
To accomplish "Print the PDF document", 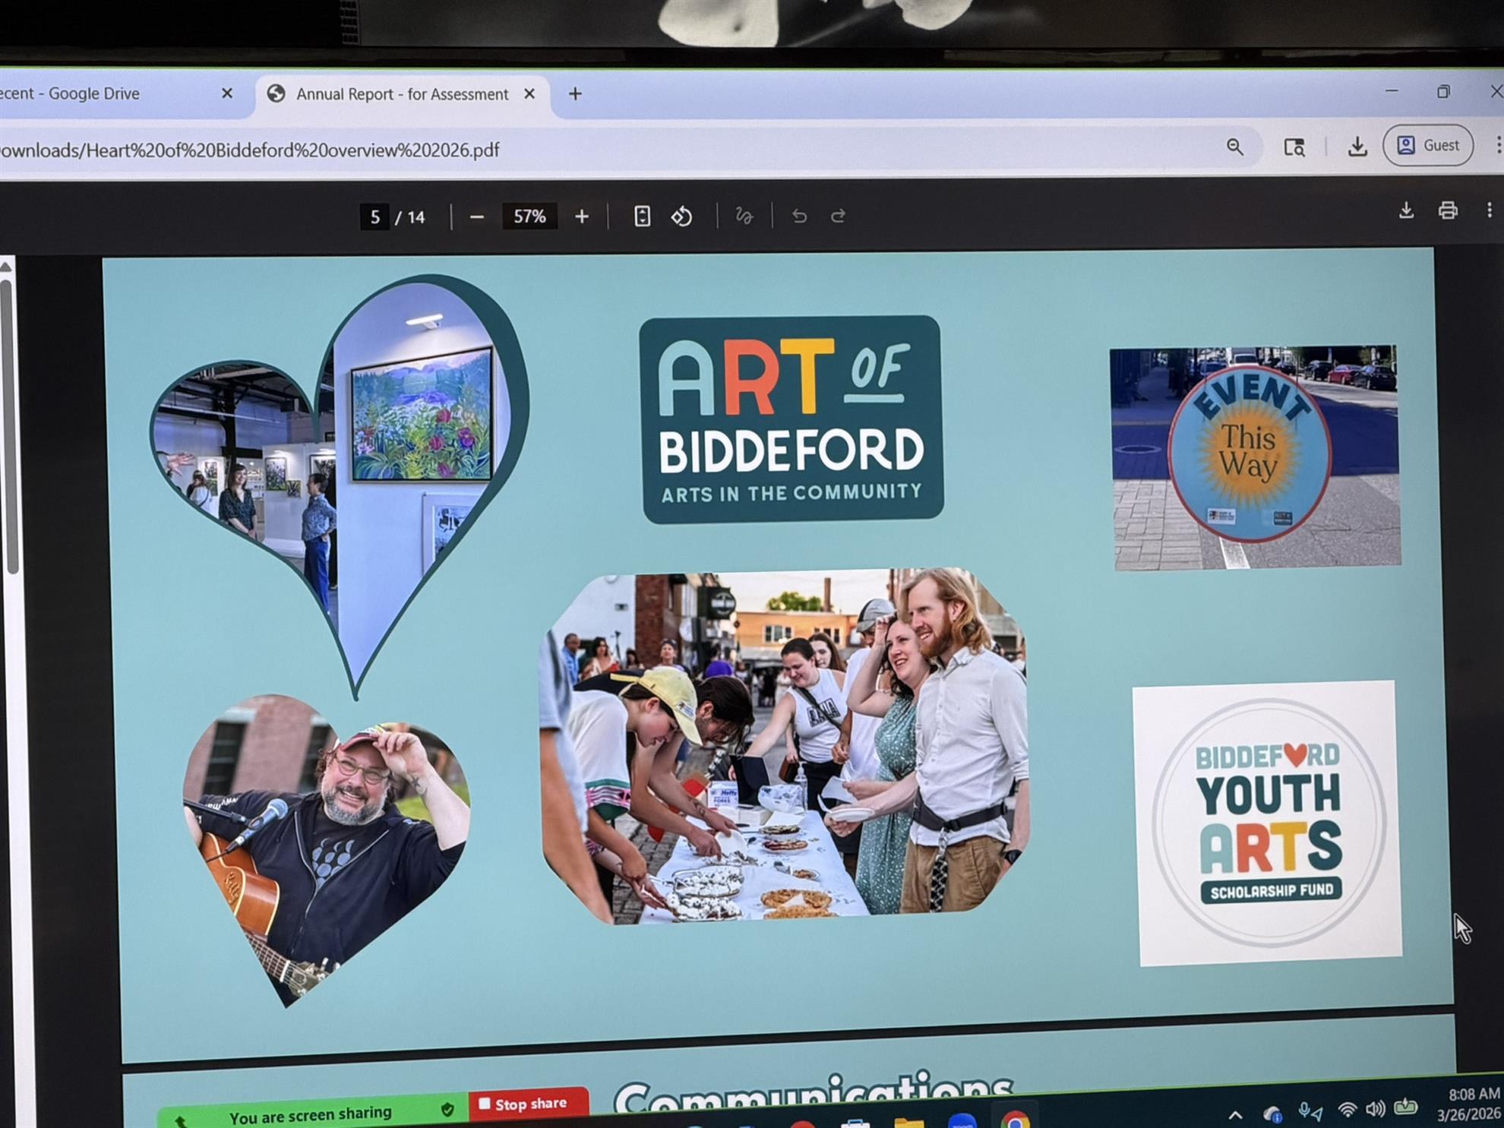I will point(1448,210).
